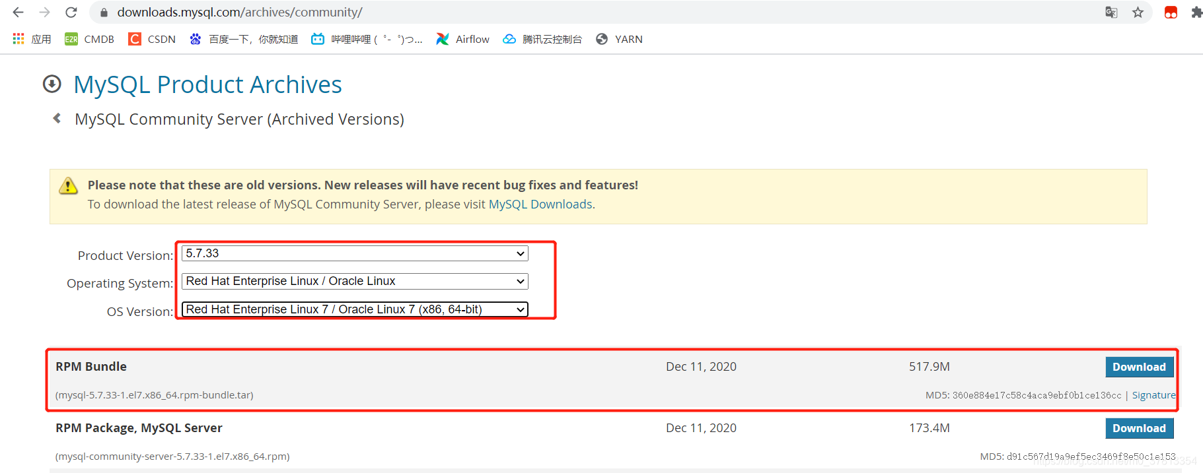1203x473 pixels.
Task: Click the back chevron beside MySQL Community Server
Action: coord(57,119)
